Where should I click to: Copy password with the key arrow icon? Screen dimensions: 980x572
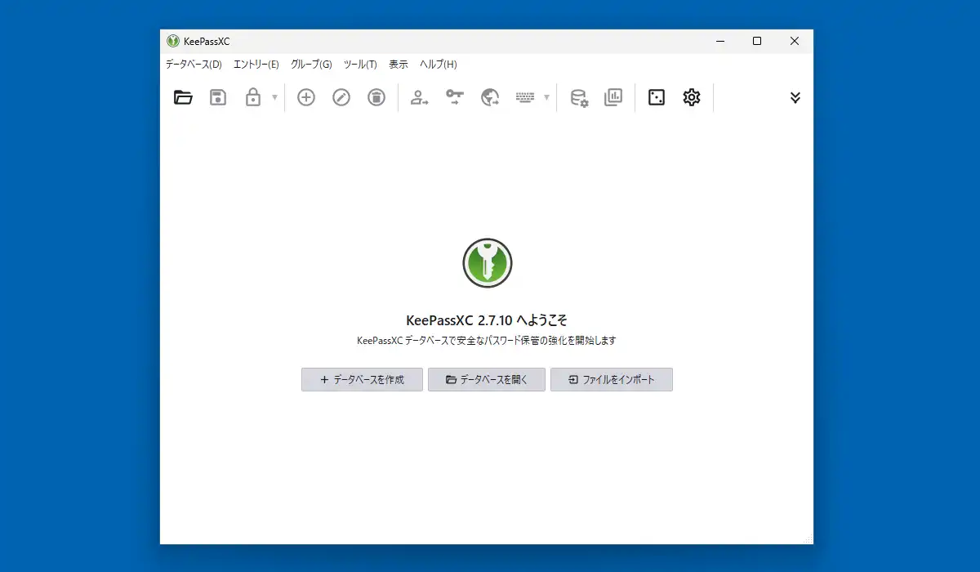tap(454, 98)
